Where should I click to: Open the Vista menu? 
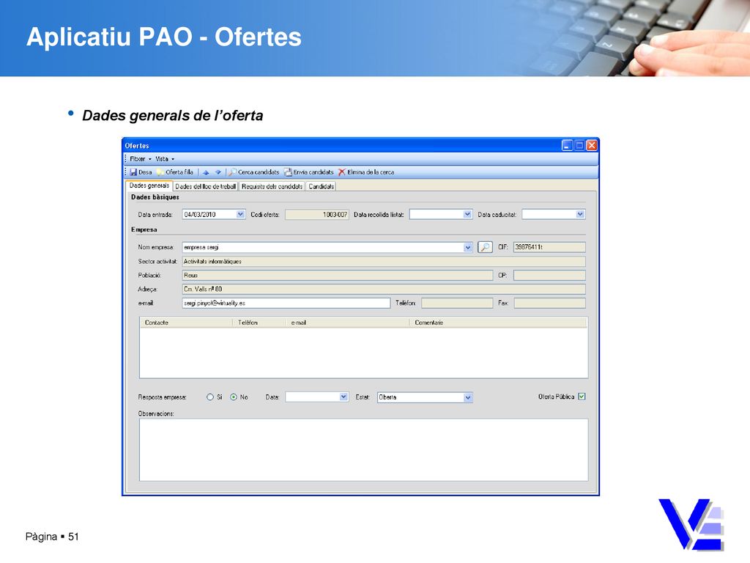(x=165, y=159)
